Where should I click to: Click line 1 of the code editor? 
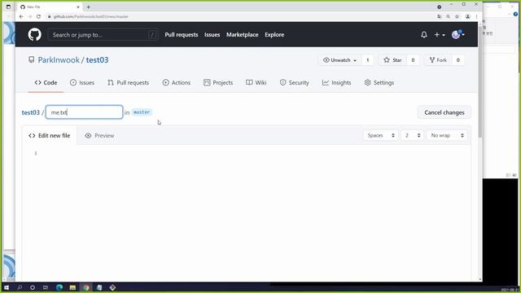pos(252,153)
